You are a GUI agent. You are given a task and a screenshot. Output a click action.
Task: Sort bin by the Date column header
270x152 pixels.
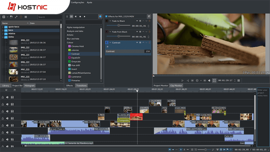pos(45,23)
